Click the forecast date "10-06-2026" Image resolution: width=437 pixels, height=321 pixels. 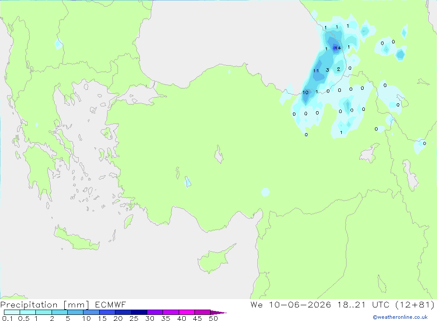[x=300, y=304]
